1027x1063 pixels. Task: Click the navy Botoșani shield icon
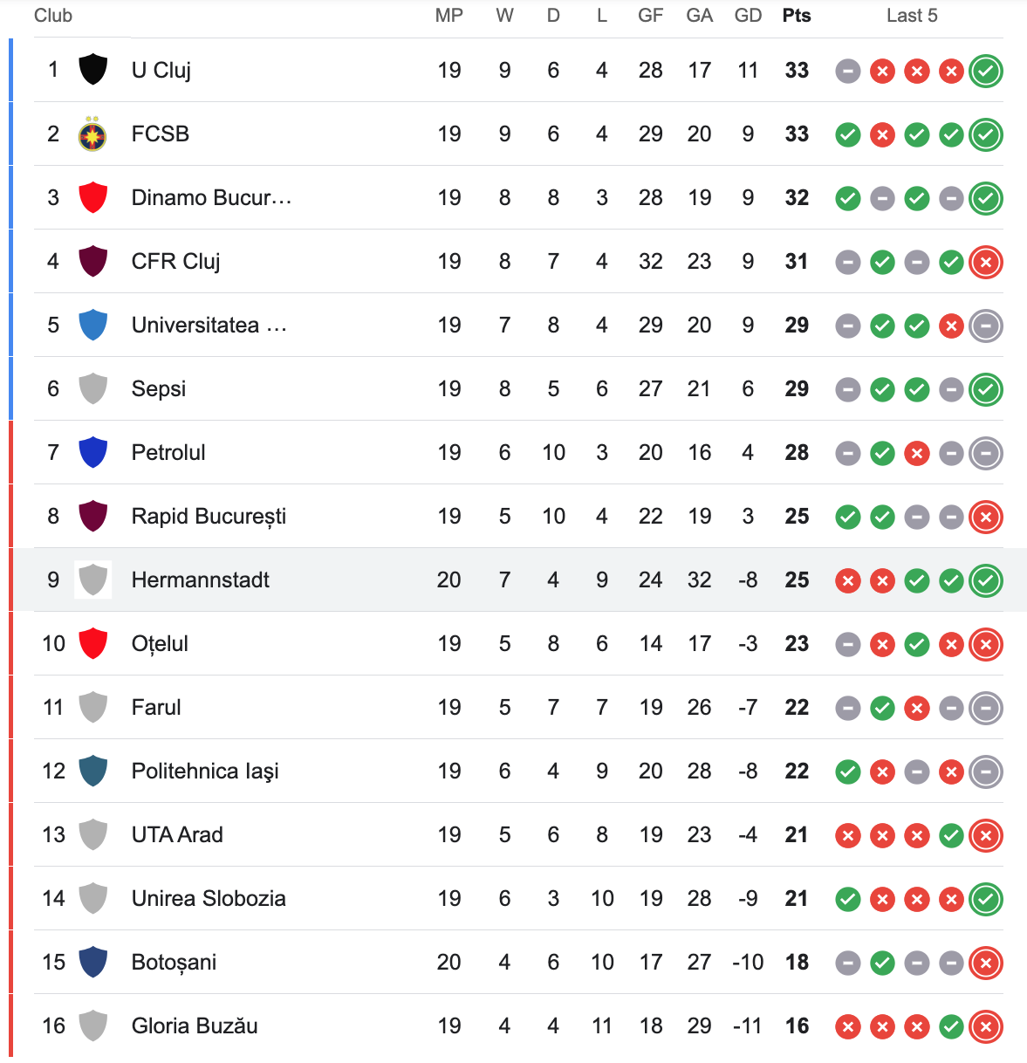[92, 962]
